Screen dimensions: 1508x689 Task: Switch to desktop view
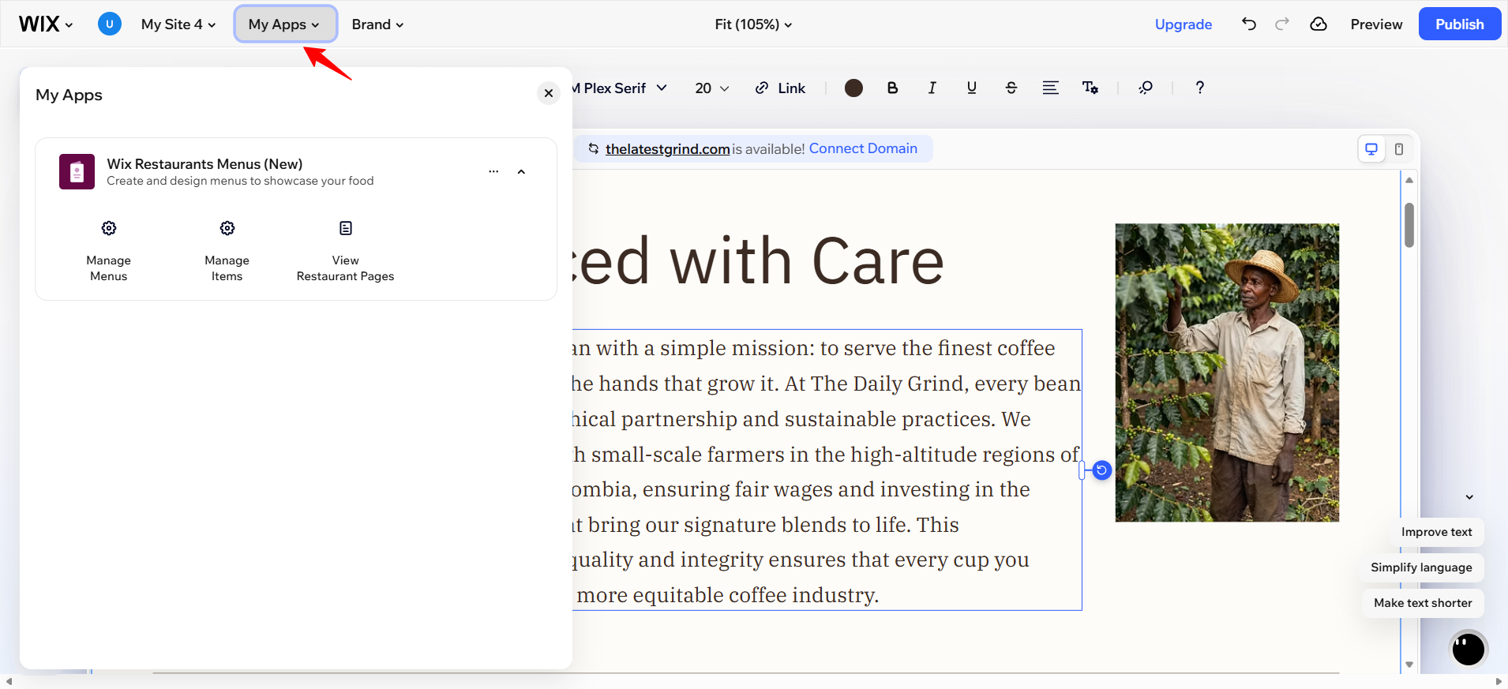click(x=1371, y=149)
